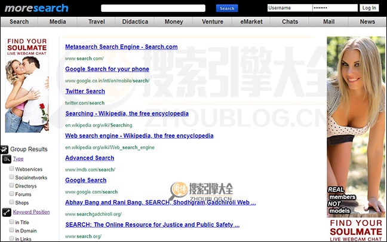The height and width of the screenshot is (242, 387).
Task: Open the Media tab
Action: 58,22
